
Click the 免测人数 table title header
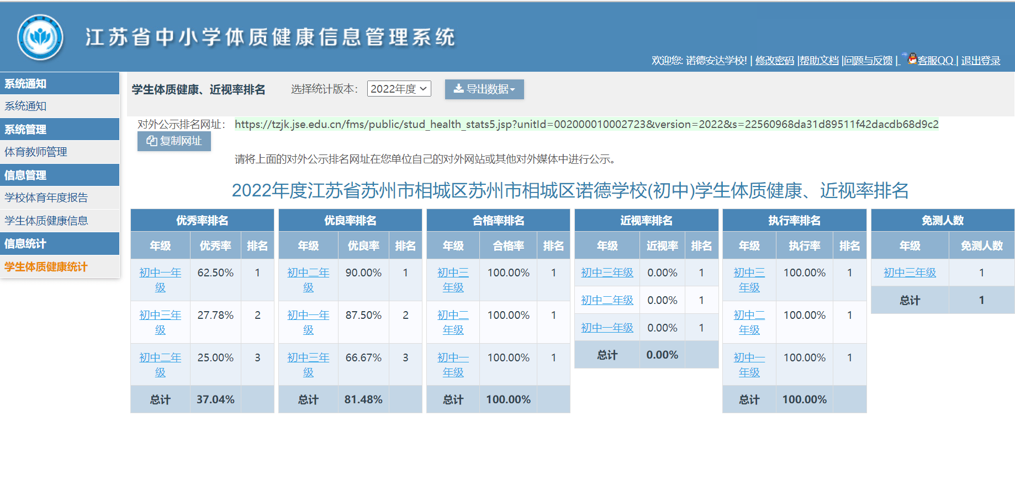[x=943, y=220]
